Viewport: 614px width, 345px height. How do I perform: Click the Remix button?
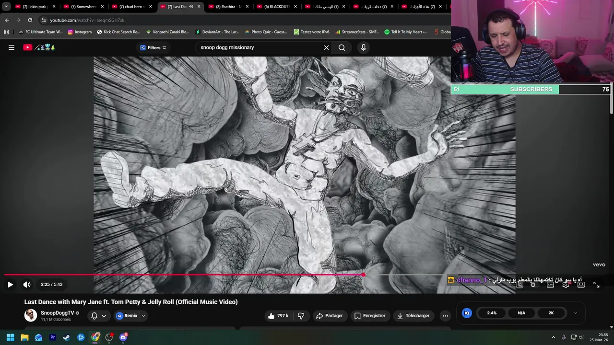(127, 316)
